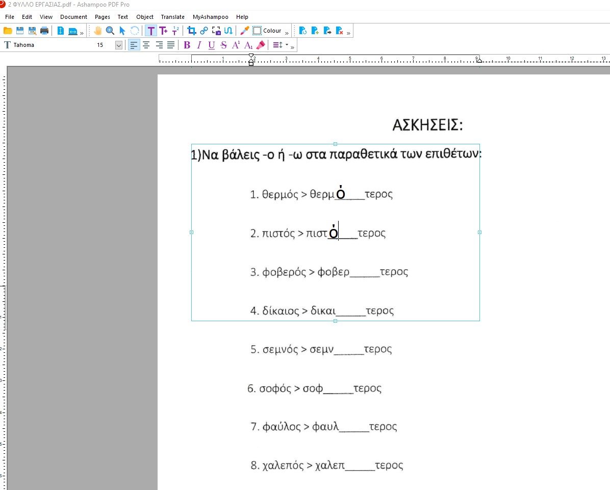
Task: Open the Pages menu
Action: (103, 17)
